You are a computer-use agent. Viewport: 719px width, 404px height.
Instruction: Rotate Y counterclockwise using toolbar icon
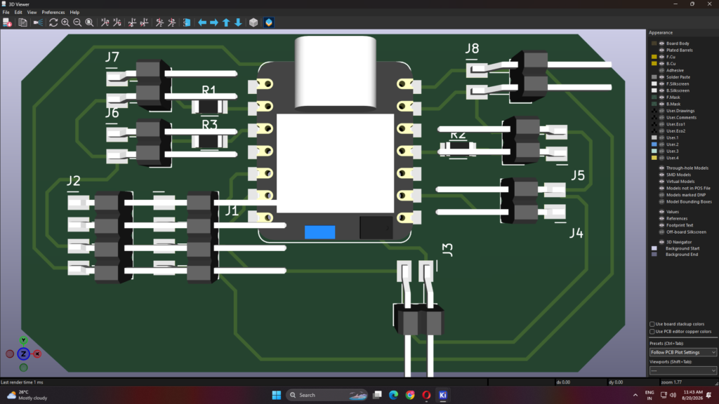(x=144, y=22)
